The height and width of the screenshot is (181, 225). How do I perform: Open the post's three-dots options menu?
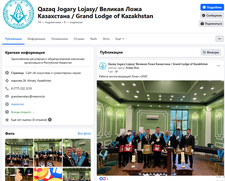tap(218, 66)
